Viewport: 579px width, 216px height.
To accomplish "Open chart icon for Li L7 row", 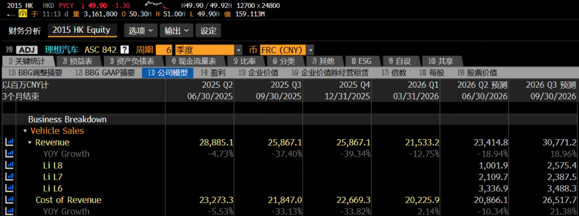I will point(9,177).
